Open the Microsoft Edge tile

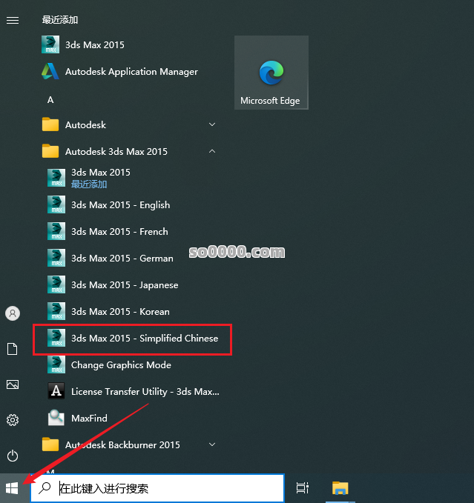pyautogui.click(x=270, y=73)
